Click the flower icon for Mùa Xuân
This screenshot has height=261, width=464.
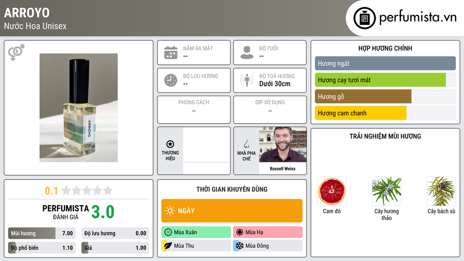(x=168, y=232)
